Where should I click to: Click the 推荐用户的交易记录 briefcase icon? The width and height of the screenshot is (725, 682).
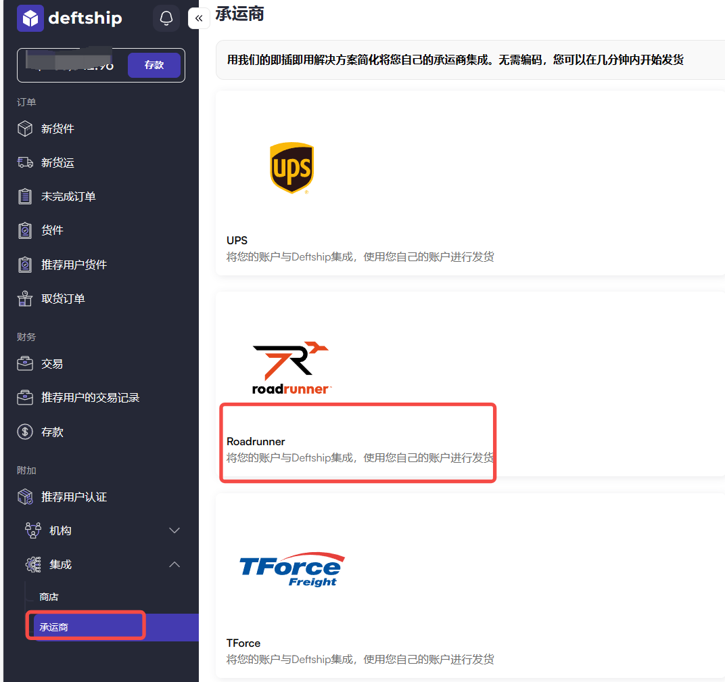(x=25, y=397)
